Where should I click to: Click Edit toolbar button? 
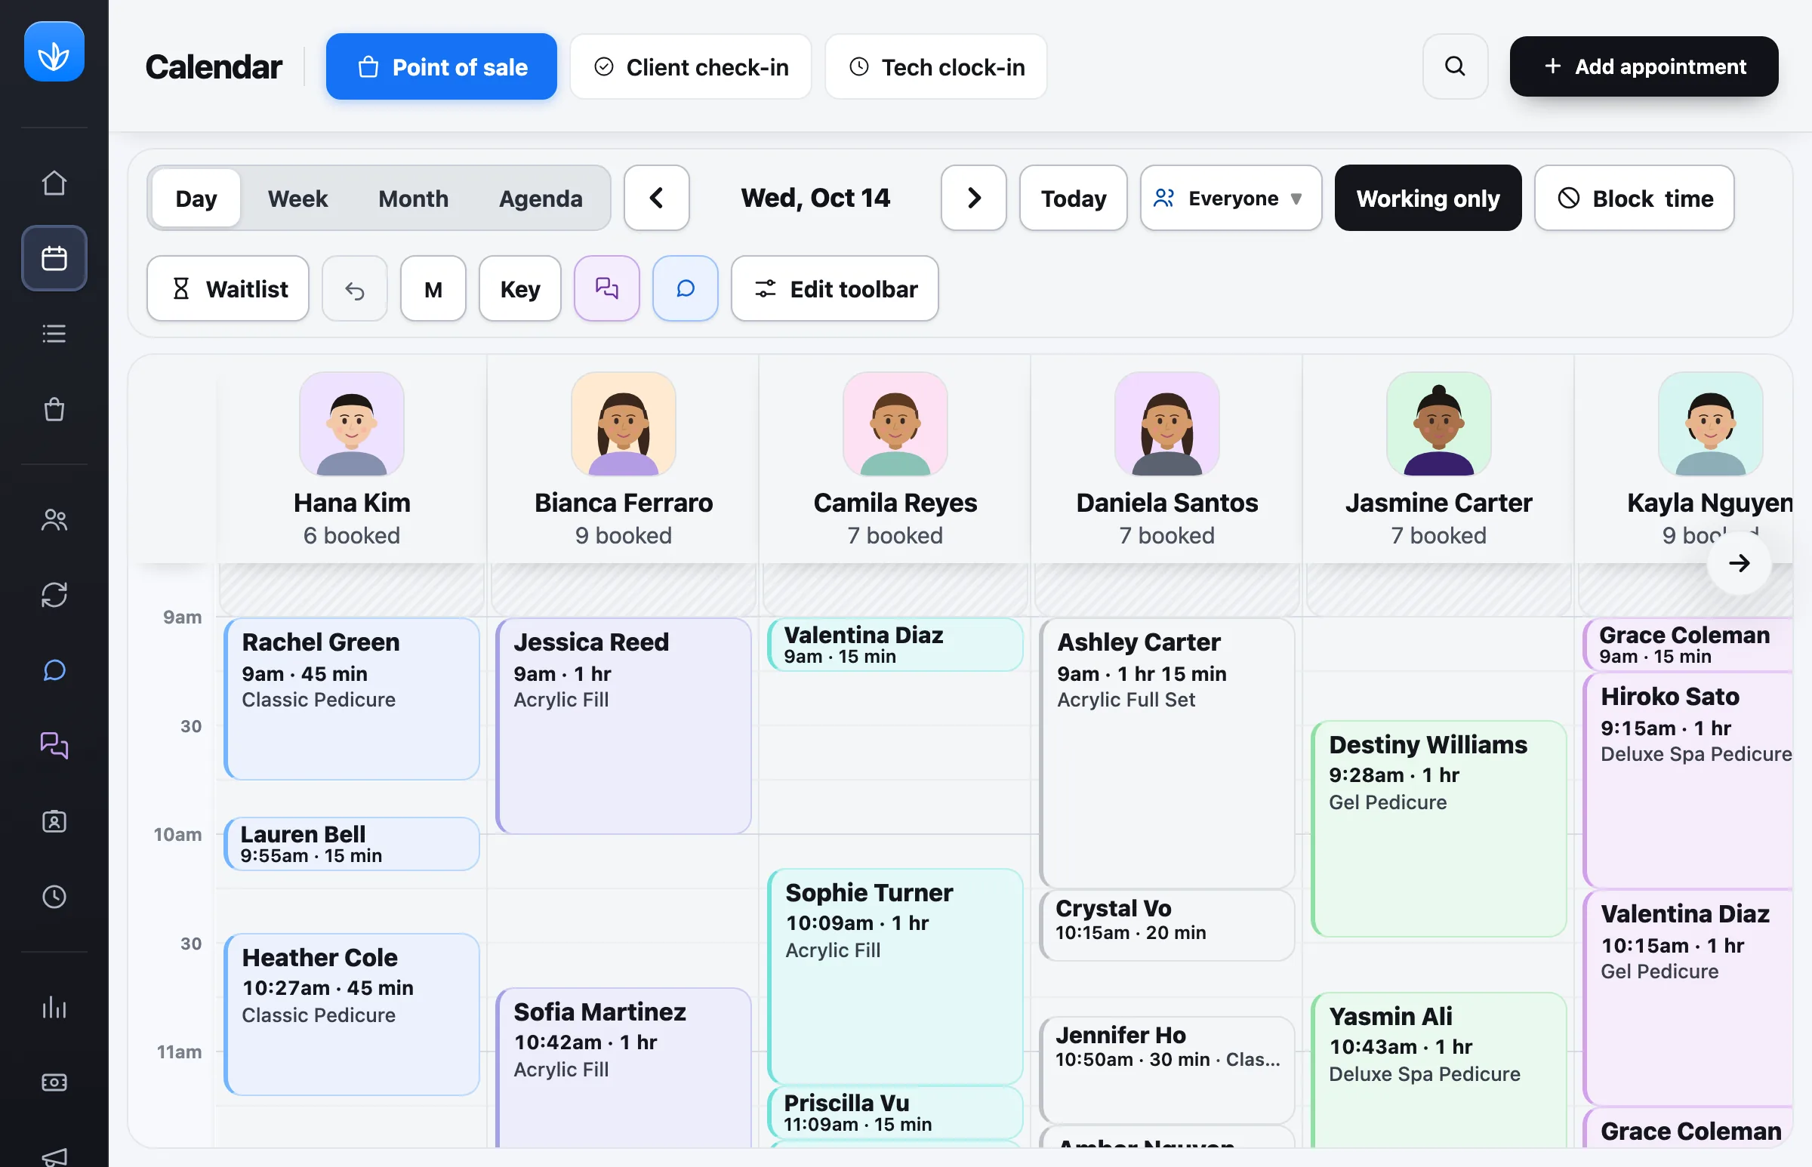coord(835,288)
